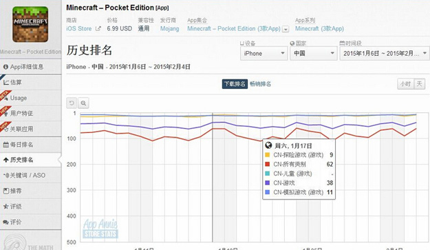The width and height of the screenshot is (430, 250).
Task: Open 关键词 / ASO in sidebar
Action: tap(31, 176)
